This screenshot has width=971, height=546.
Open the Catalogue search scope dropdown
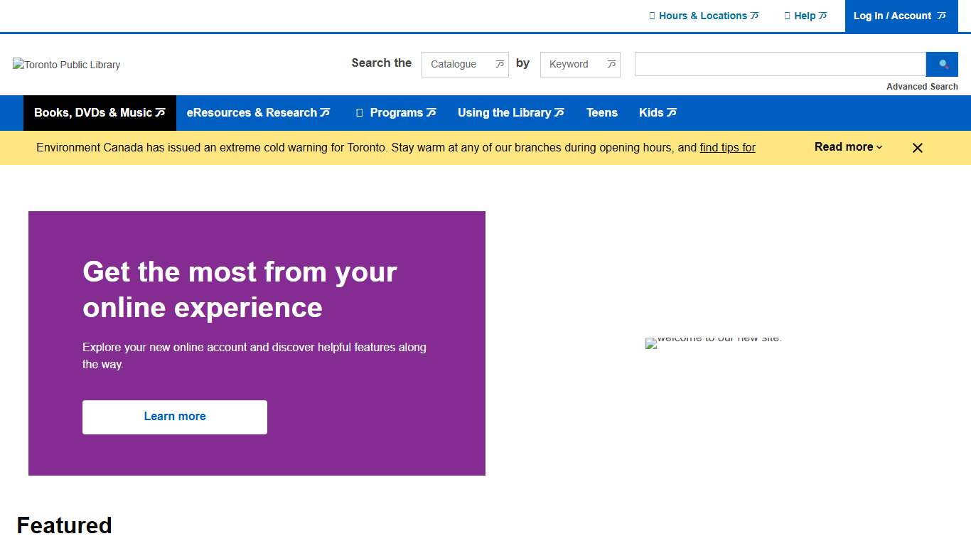[465, 64]
